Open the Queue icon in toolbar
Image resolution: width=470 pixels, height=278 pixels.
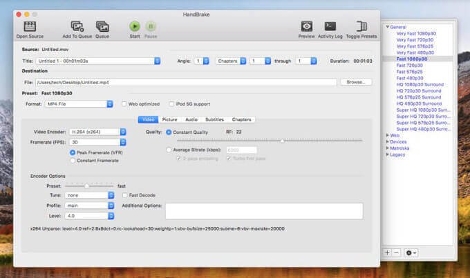coord(102,26)
